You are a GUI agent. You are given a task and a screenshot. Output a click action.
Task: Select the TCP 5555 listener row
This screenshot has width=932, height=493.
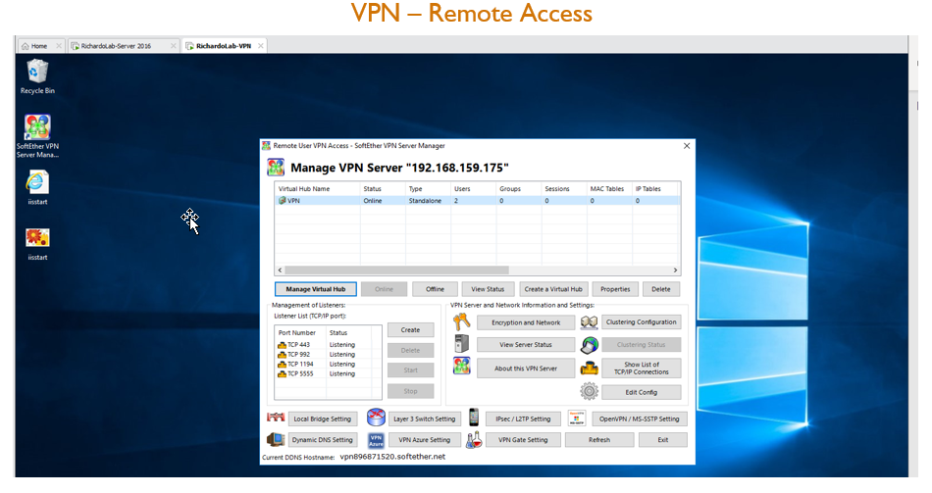click(x=328, y=373)
